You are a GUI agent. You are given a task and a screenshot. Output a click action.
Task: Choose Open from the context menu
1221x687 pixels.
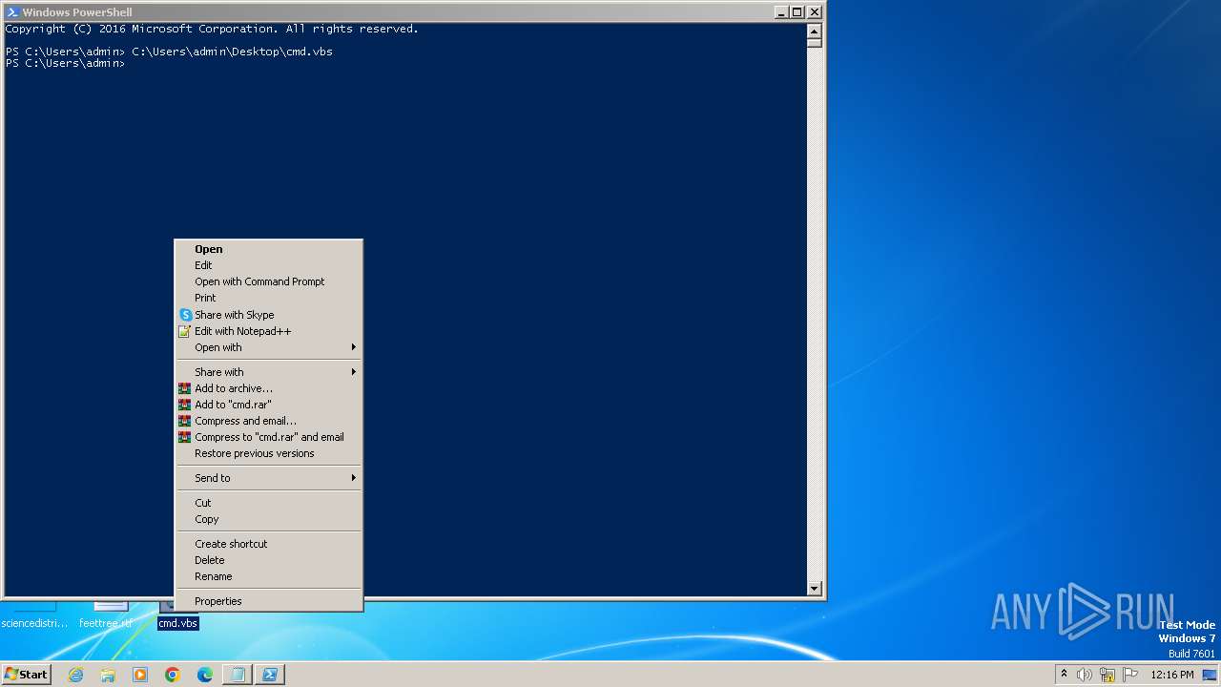pyautogui.click(x=268, y=249)
